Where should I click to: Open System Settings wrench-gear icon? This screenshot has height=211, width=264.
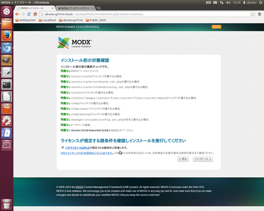coord(7,121)
